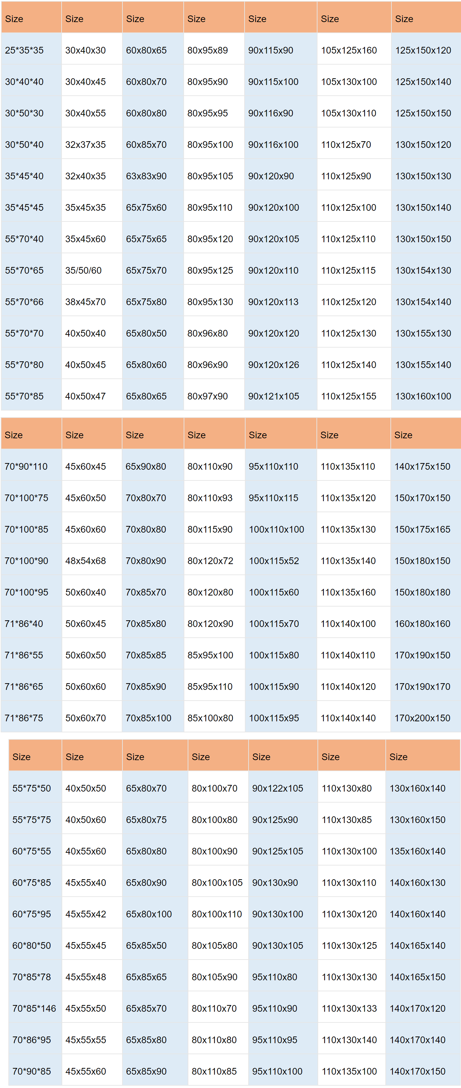Select the 100x115x52 cell
461x1088 pixels.
coord(274,561)
